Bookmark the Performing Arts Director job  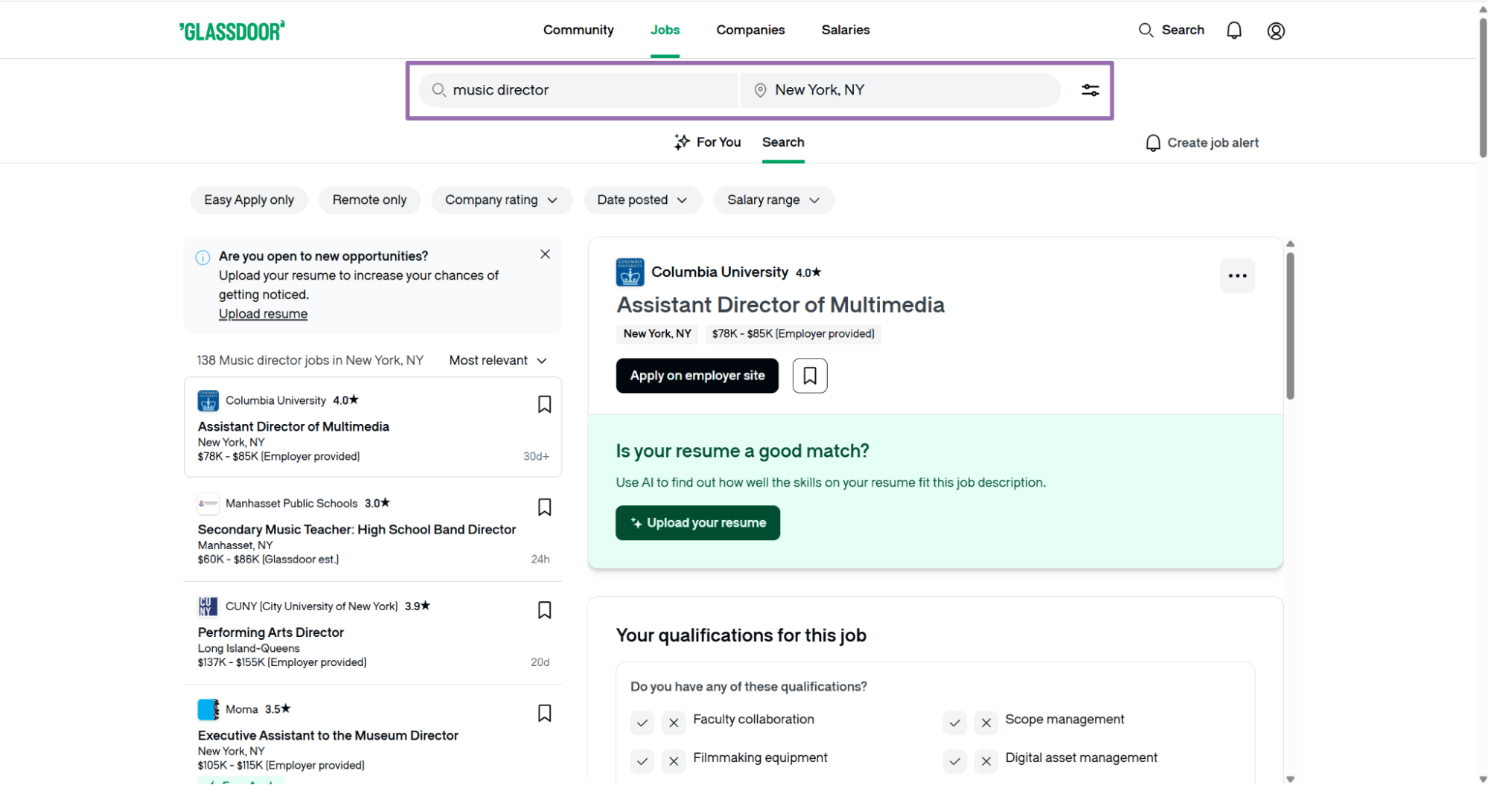coord(544,610)
